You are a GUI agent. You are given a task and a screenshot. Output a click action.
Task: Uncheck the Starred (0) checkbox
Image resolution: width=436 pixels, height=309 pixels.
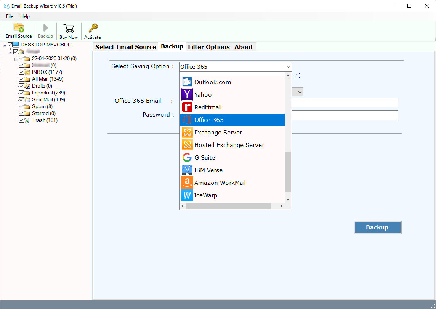click(x=21, y=113)
